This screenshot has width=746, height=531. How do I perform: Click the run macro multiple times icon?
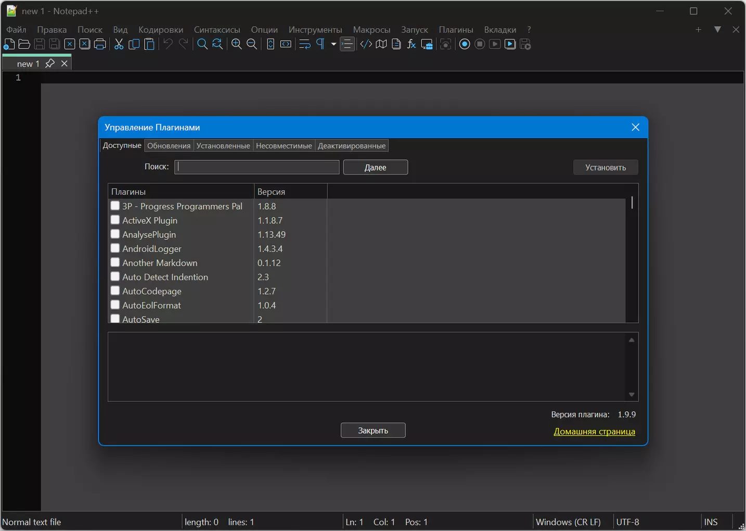[510, 44]
